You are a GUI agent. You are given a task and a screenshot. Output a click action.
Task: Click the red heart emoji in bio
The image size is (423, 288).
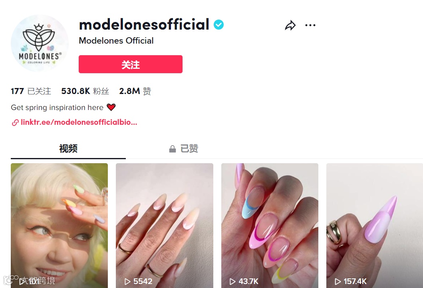(111, 107)
